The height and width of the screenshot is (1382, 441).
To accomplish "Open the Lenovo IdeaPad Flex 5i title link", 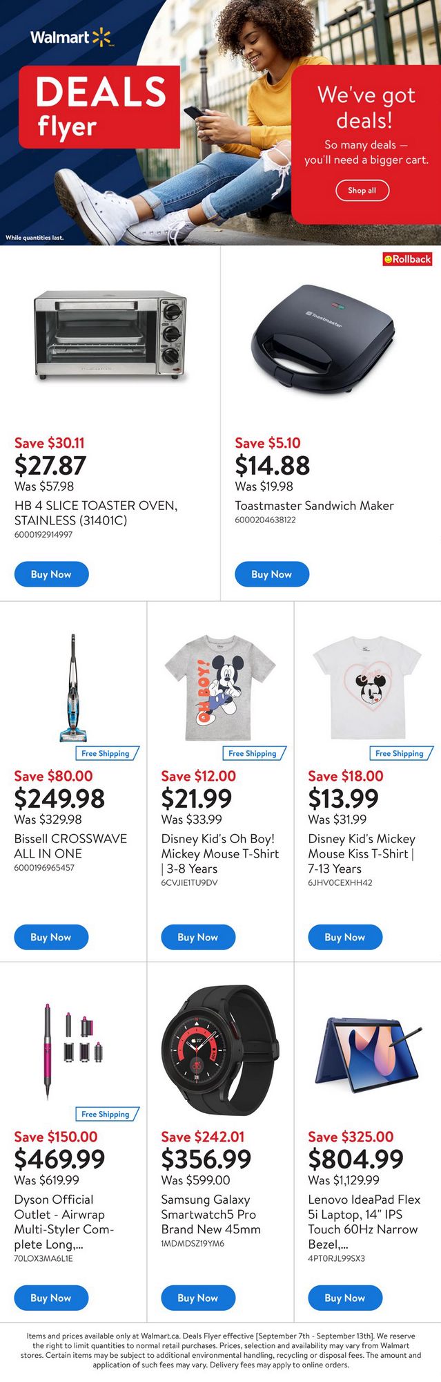I will pyautogui.click(x=364, y=1222).
